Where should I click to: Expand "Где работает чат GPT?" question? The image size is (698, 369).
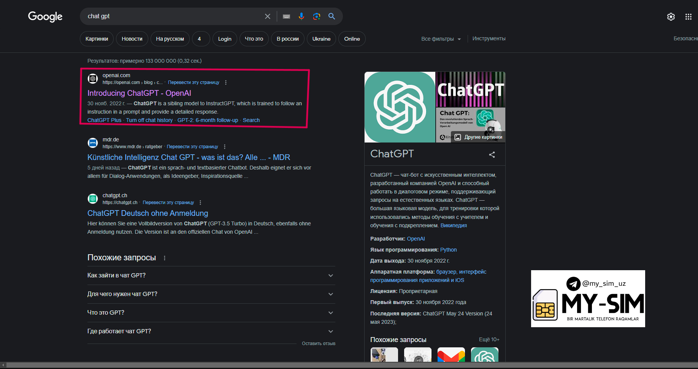click(330, 331)
